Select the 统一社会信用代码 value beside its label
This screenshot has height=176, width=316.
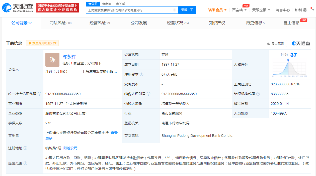pyautogui.click(x=63, y=94)
